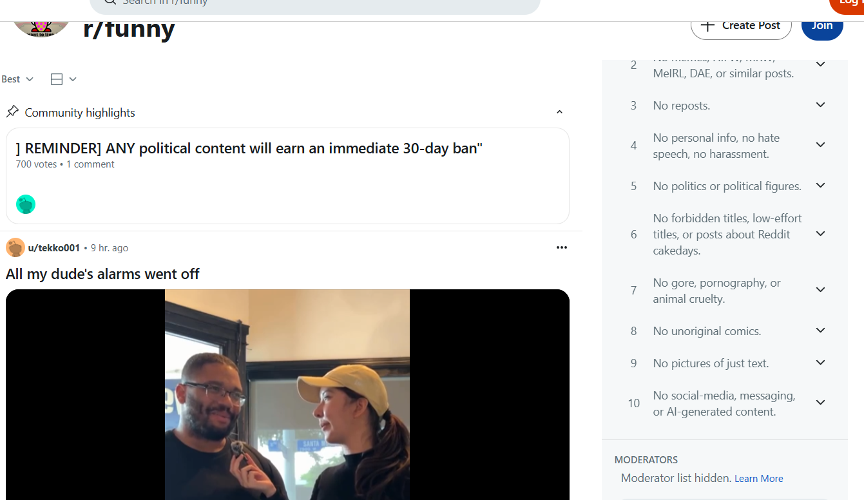Click the teal avatar in pinned post

[26, 204]
